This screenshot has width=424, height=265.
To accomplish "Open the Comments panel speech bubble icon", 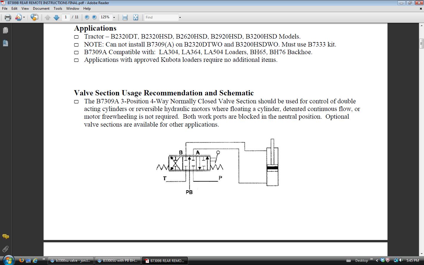I will pyautogui.click(x=6, y=236).
